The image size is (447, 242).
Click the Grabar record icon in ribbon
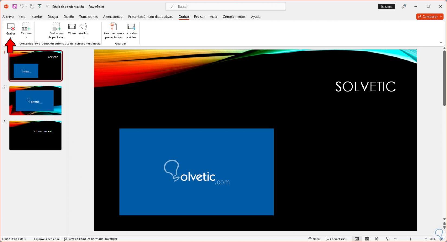click(x=11, y=27)
